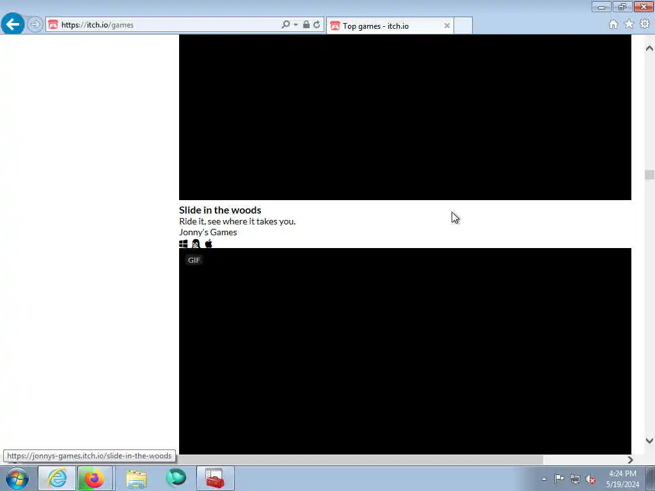Screen dimensions: 655x491
Task: Click the Windows platform icon under Jonny's Games
Action: coord(184,244)
